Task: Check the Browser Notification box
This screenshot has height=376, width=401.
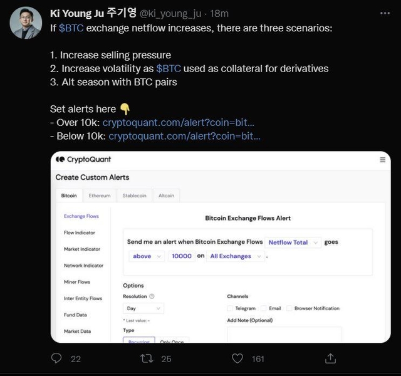Action: [290, 308]
